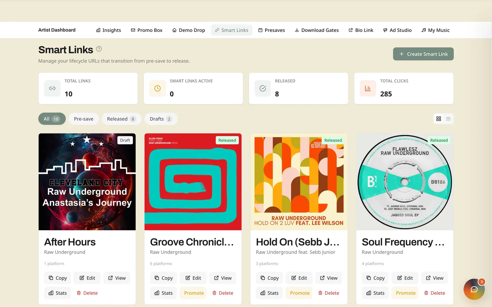Click the Hold On (Sebb J… title
The height and width of the screenshot is (307, 492).
(298, 242)
